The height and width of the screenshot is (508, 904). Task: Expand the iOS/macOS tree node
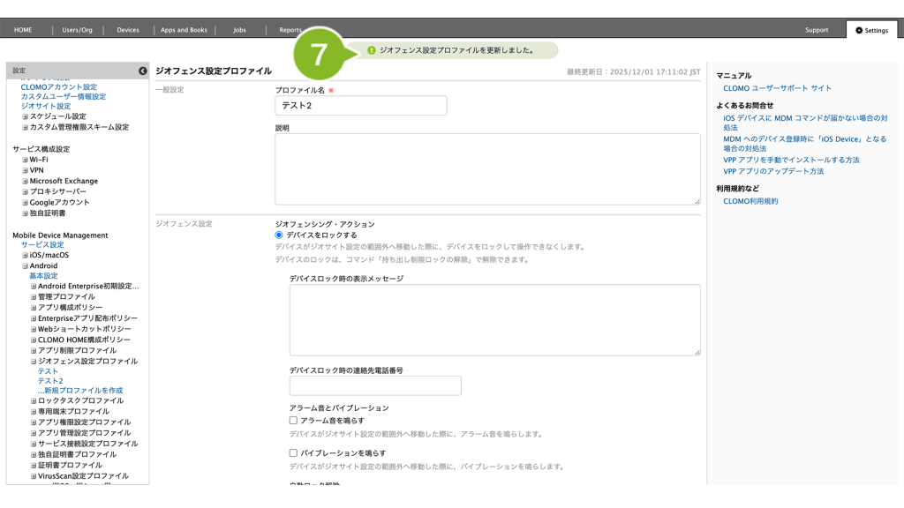pyautogui.click(x=26, y=255)
